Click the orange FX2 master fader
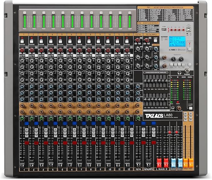The height and width of the screenshot is (180, 212). pyautogui.click(x=191, y=162)
